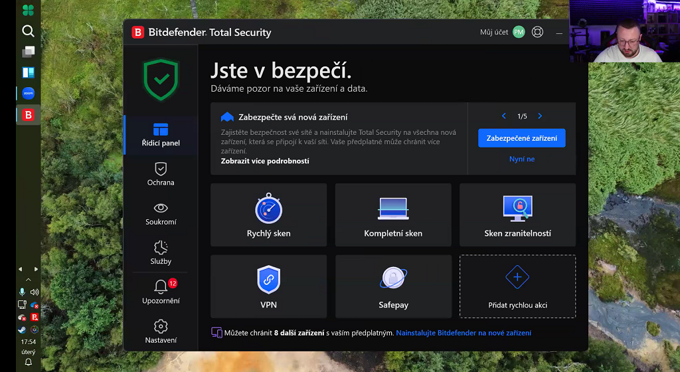Show next recommendation with right chevron
The image size is (680, 372).
540,116
